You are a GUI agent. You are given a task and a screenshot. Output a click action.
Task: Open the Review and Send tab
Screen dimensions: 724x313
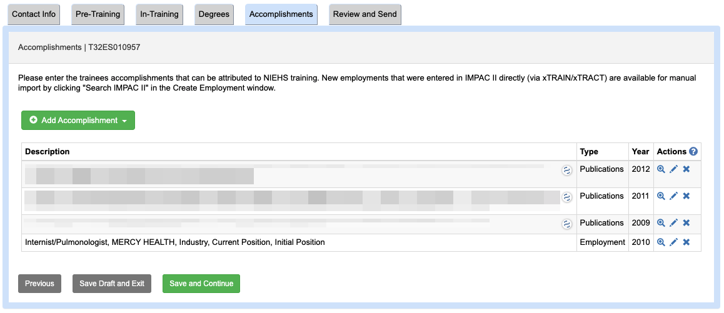click(x=365, y=14)
